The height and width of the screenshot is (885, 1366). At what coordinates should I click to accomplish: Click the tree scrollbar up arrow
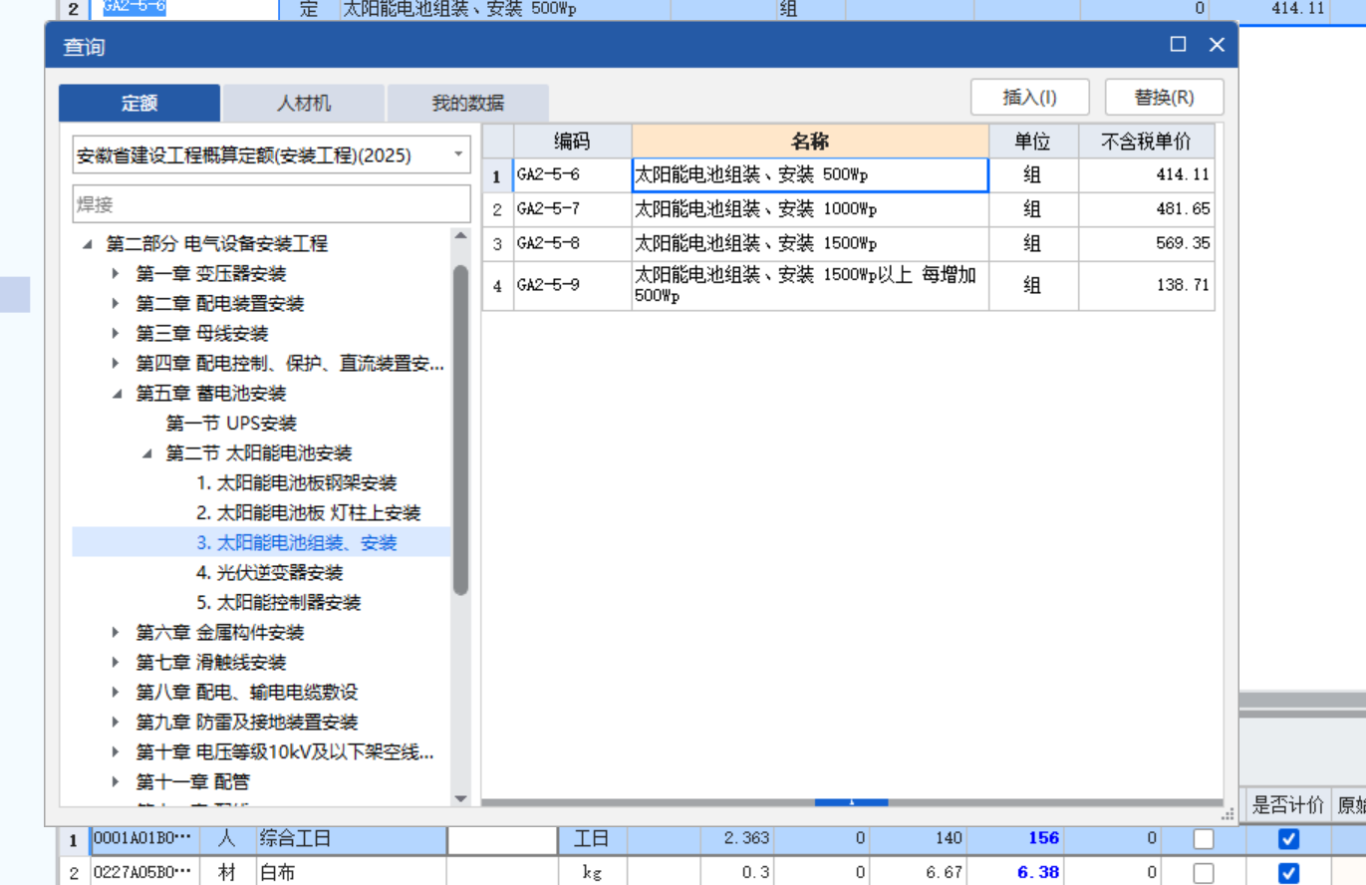(x=460, y=234)
